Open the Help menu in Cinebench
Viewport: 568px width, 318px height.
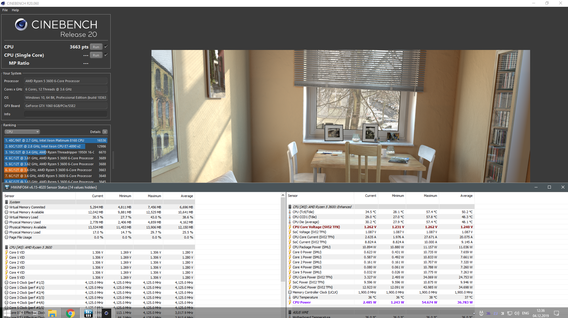click(15, 10)
